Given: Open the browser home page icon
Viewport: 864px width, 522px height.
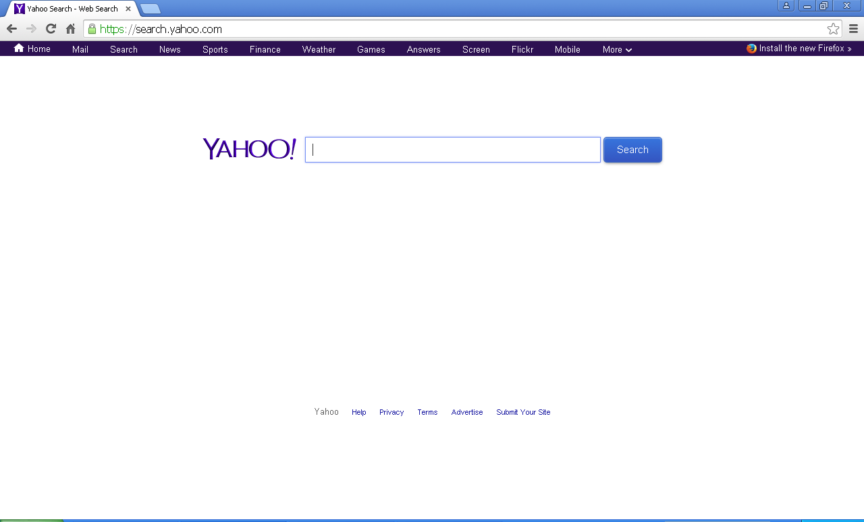Looking at the screenshot, I should click(x=70, y=29).
